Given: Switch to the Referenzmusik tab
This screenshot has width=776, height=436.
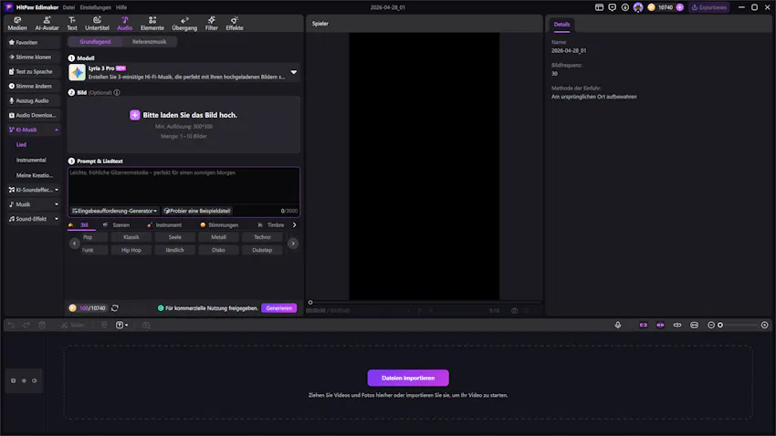Looking at the screenshot, I should pos(150,42).
